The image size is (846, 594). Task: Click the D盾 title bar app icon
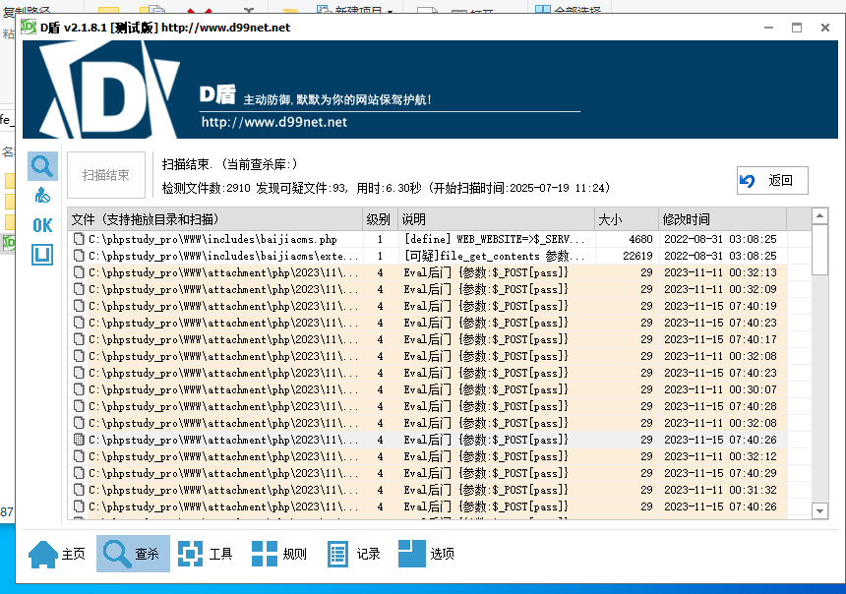point(29,27)
